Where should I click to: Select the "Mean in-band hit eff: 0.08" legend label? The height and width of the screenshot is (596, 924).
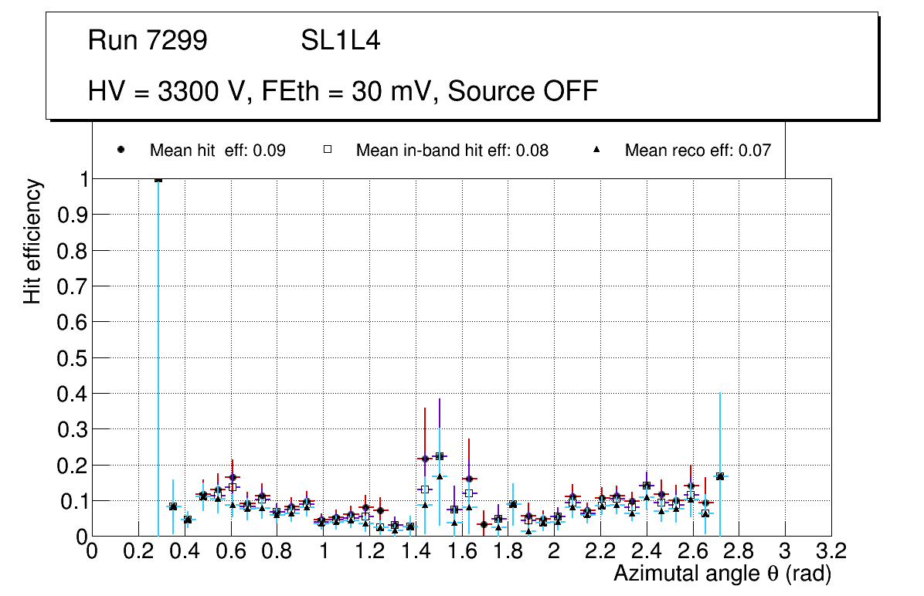452,151
